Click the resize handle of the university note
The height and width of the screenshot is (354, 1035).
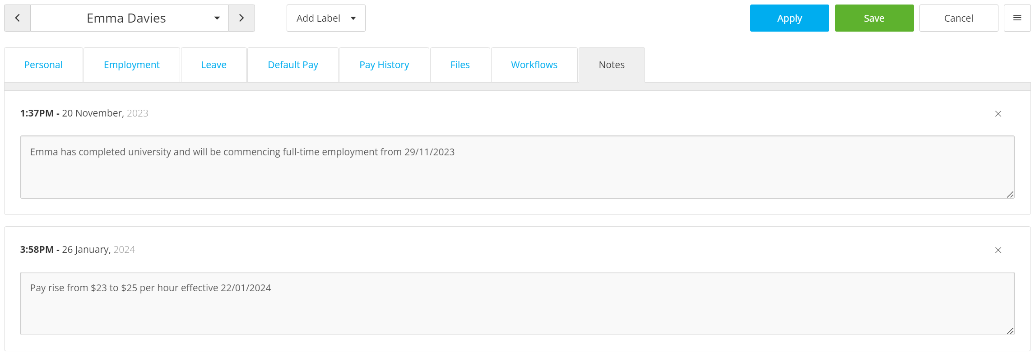(1010, 195)
